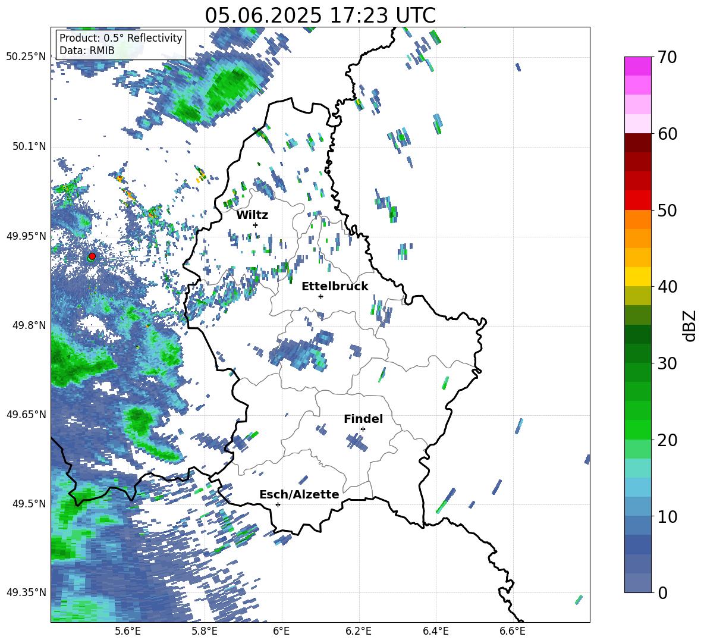Click the colorbar tick label 0

663,593
